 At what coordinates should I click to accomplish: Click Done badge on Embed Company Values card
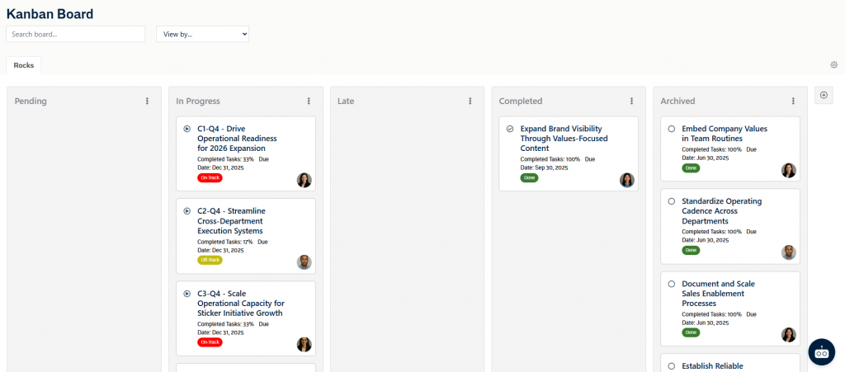click(x=691, y=168)
